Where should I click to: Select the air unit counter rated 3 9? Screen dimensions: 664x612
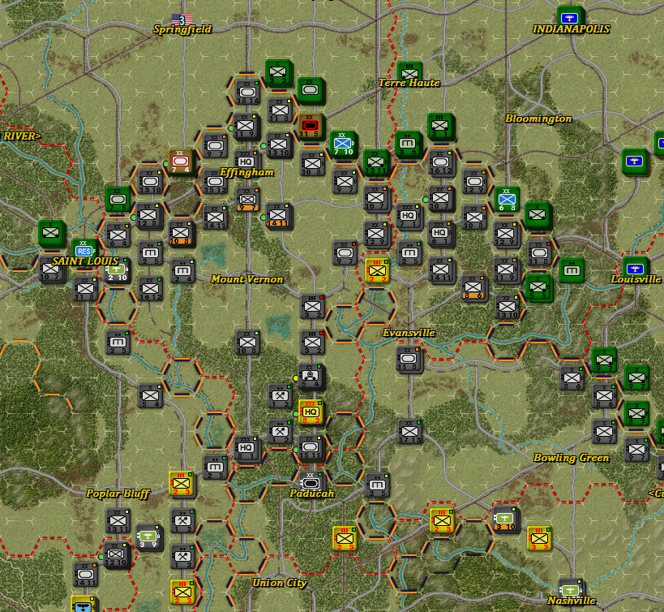[149, 537]
